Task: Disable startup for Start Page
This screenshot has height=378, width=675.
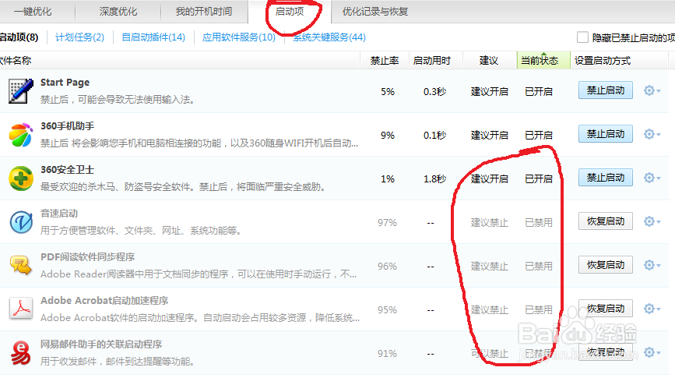Action: point(605,90)
